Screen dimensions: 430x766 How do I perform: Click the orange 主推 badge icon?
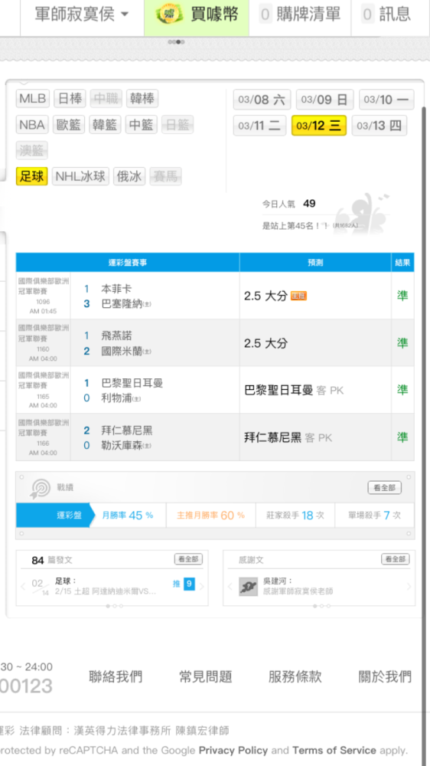(x=298, y=296)
